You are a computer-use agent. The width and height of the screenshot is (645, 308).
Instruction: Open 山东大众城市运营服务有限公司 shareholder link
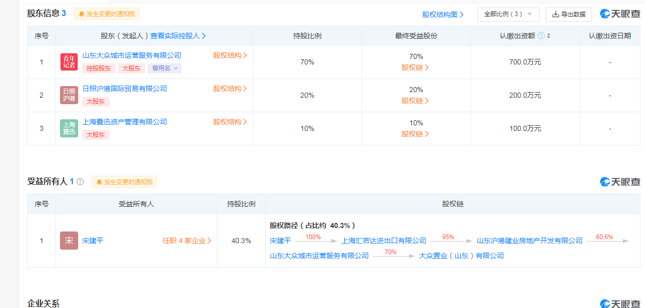click(132, 55)
